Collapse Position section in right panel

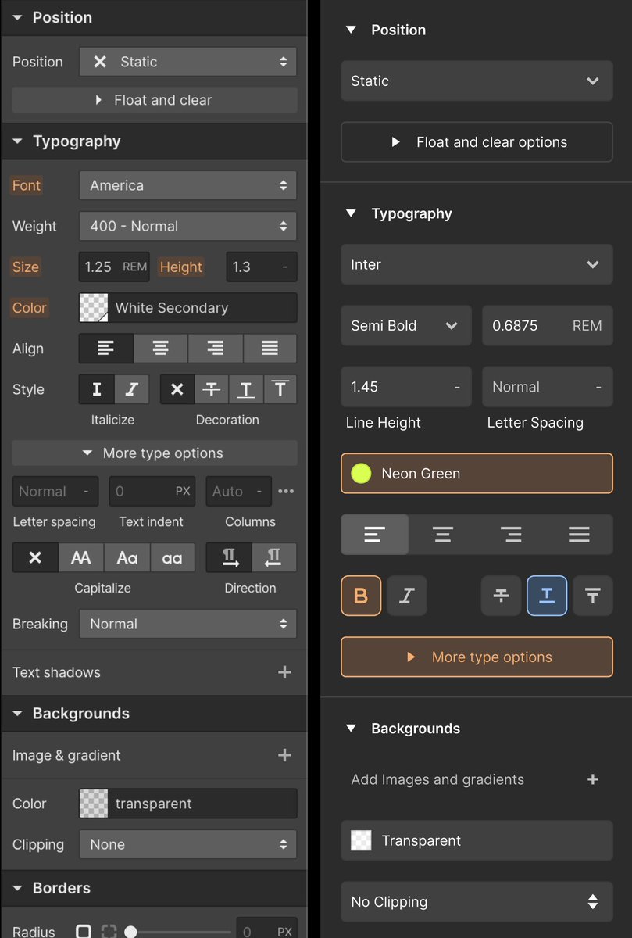coord(352,30)
